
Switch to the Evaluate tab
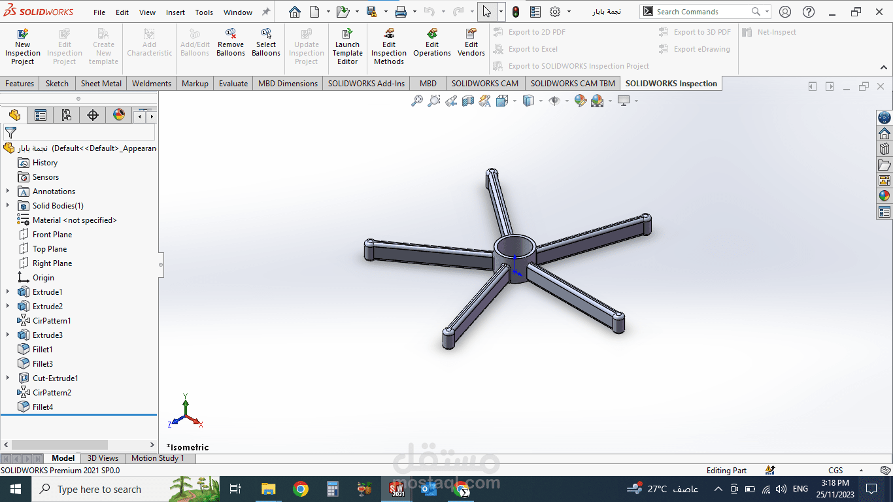pos(233,83)
